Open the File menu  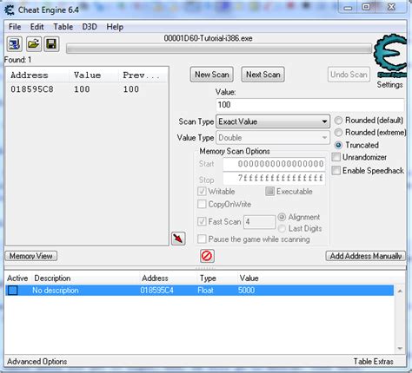click(15, 27)
